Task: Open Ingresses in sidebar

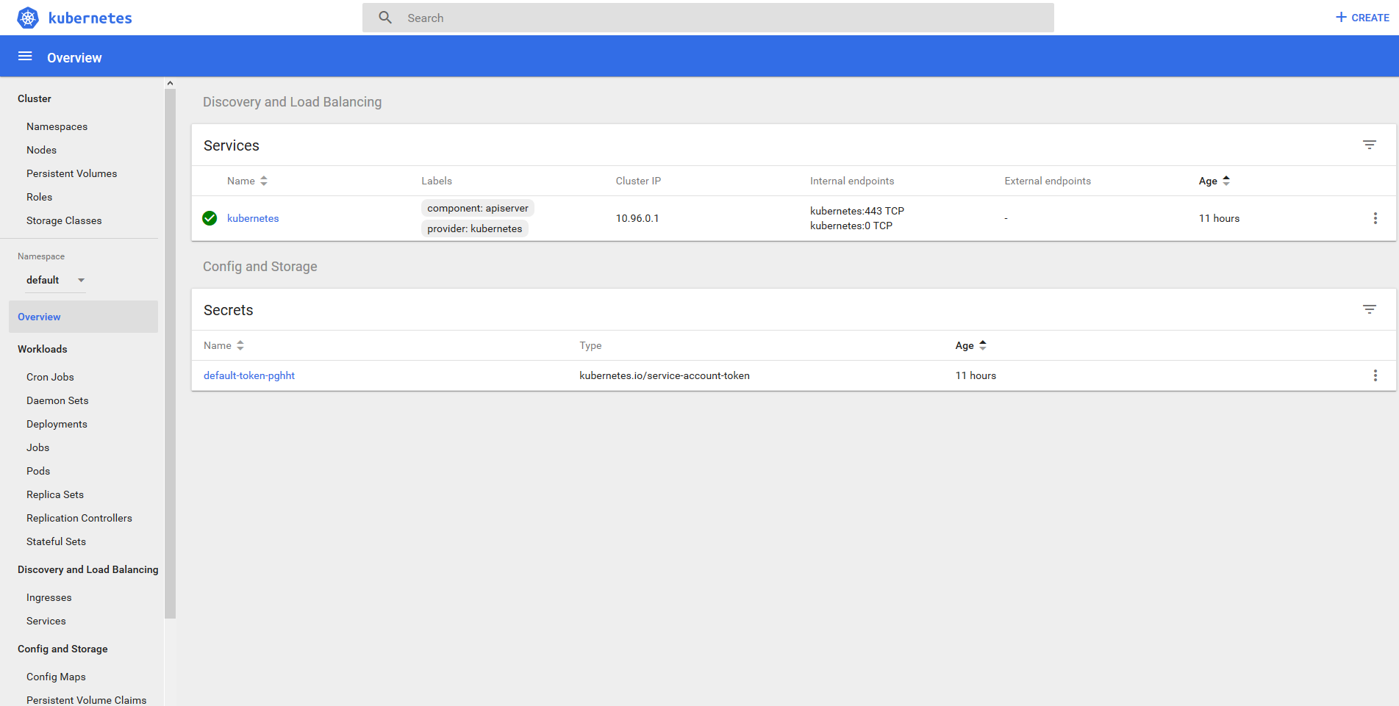Action: click(x=49, y=597)
